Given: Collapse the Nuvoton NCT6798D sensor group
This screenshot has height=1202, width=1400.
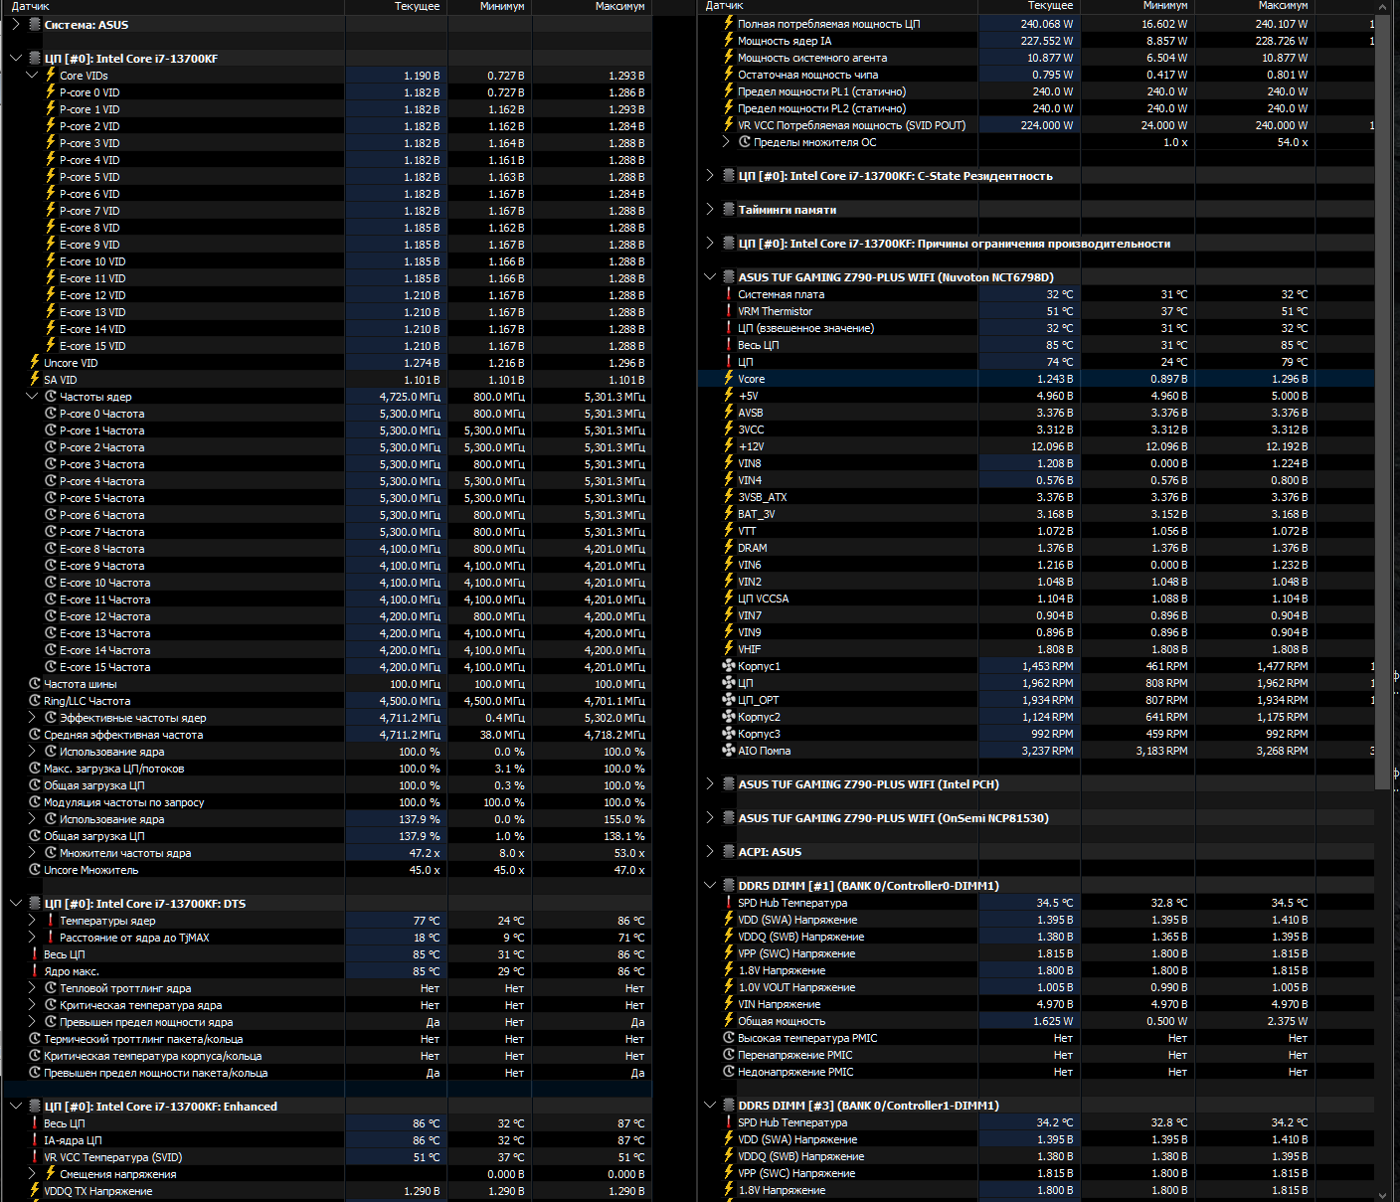Looking at the screenshot, I should click(710, 276).
